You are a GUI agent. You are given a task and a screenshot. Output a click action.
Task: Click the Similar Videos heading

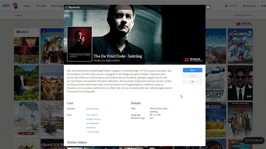pos(77,142)
